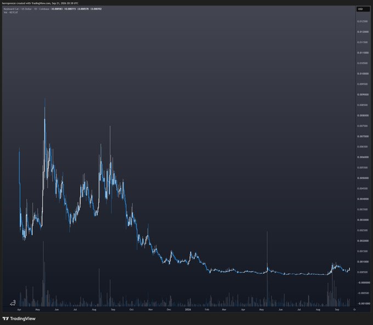Click the 0.002000 price axis label

(362, 241)
